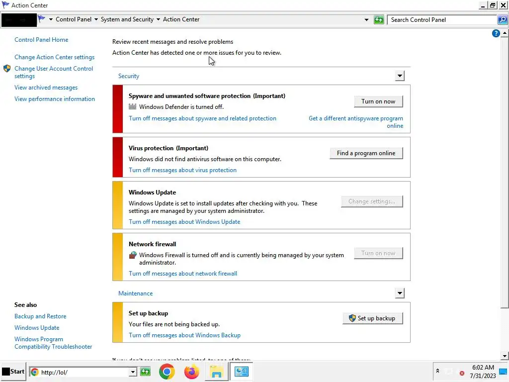The height and width of the screenshot is (382, 509).
Task: Click the title bar Action Center flag icon
Action: (x=5, y=5)
